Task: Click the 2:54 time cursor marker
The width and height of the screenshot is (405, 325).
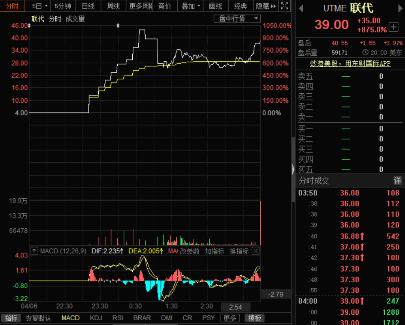Action: 235,307
